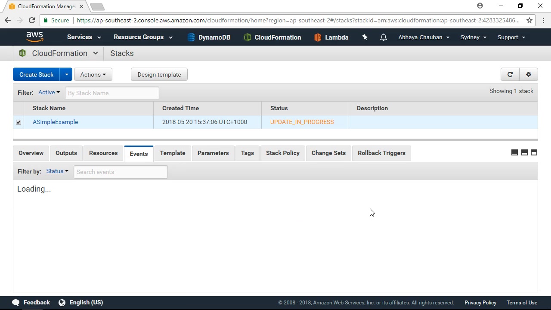Switch to the Resources tab
This screenshot has height=310, width=551.
pos(103,153)
